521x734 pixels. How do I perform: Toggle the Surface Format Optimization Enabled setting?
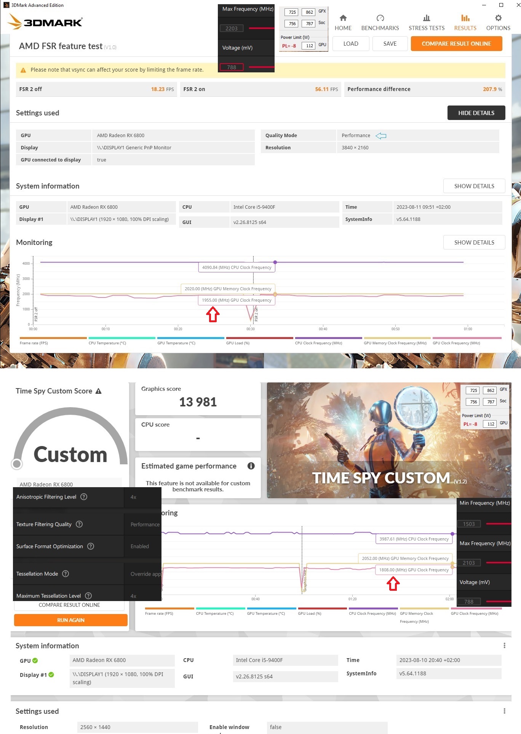142,546
